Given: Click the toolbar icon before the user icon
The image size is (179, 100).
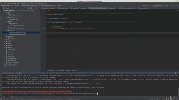Looking at the screenshot, I should [141, 6].
